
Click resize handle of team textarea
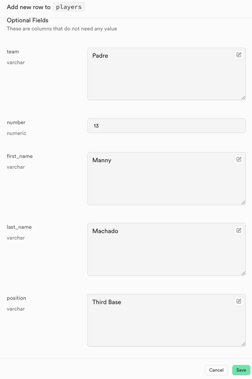243,98
